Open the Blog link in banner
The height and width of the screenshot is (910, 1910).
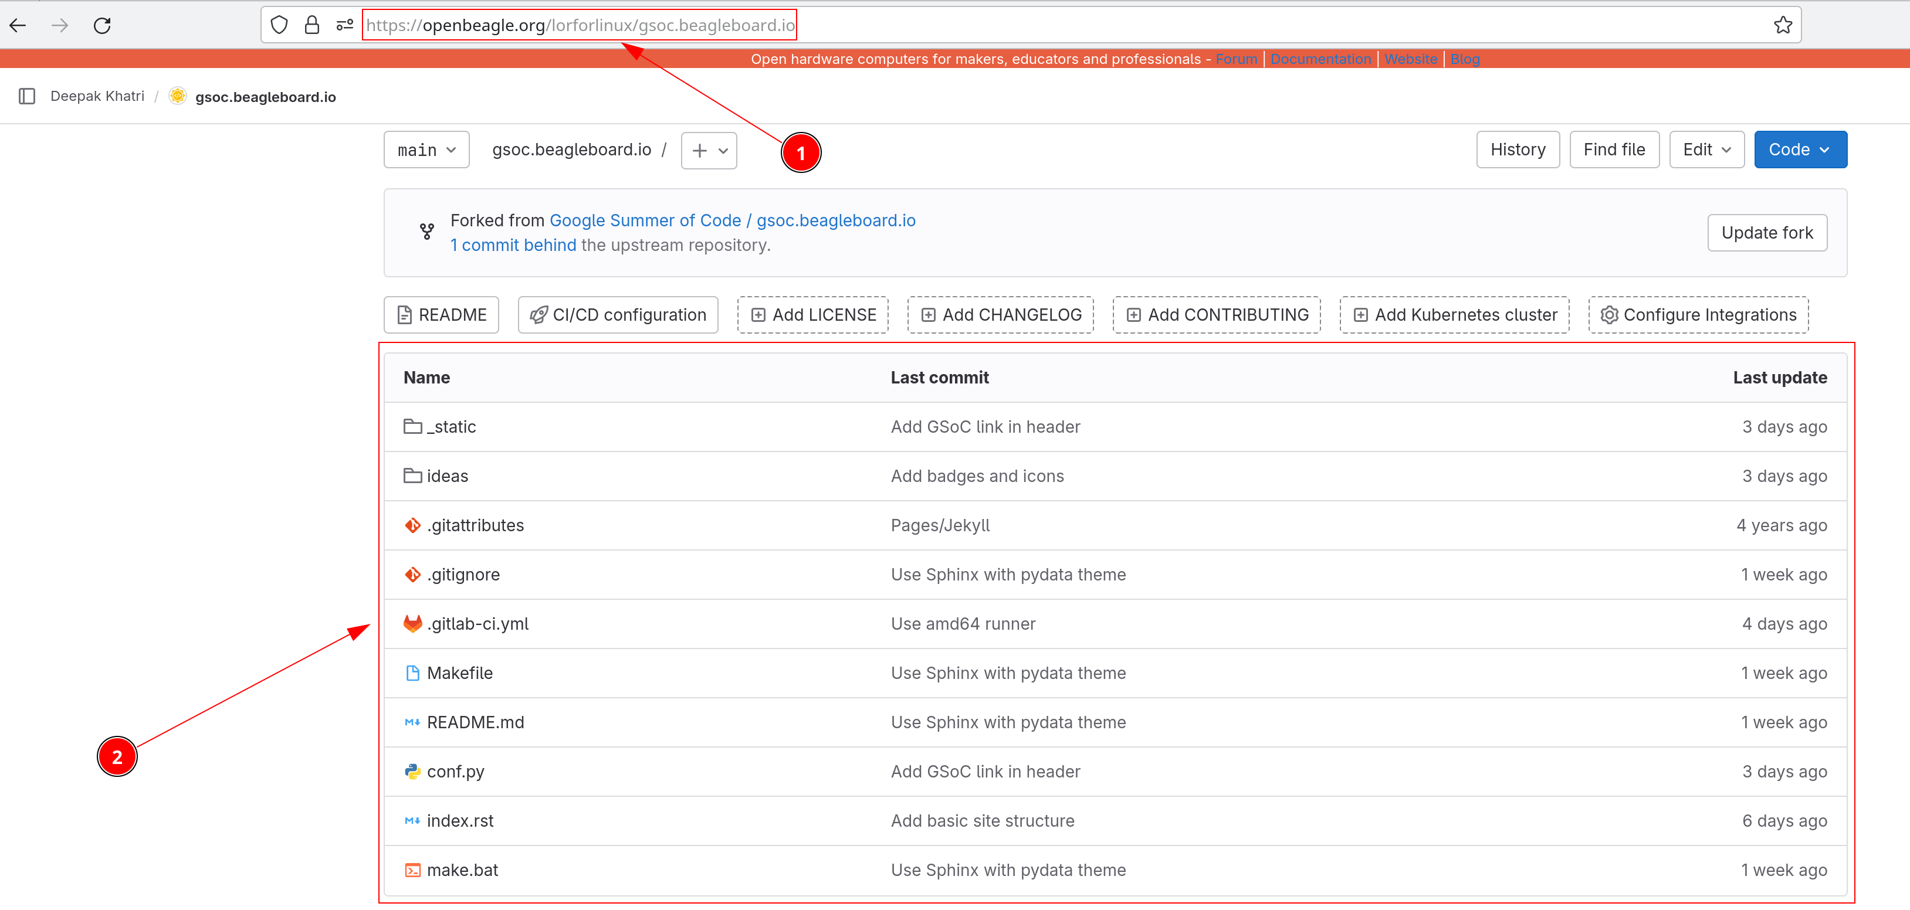coord(1464,59)
